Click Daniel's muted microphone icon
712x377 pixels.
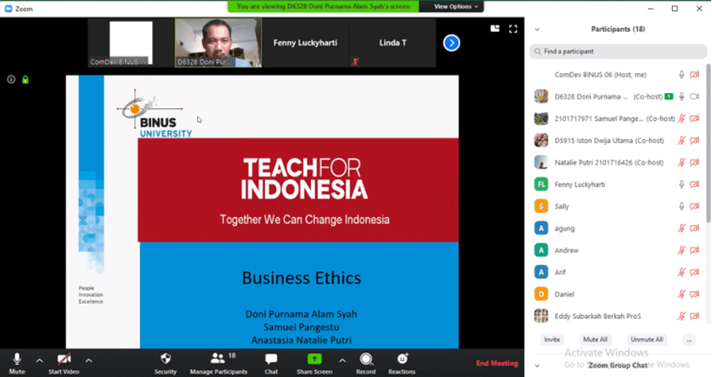click(682, 294)
